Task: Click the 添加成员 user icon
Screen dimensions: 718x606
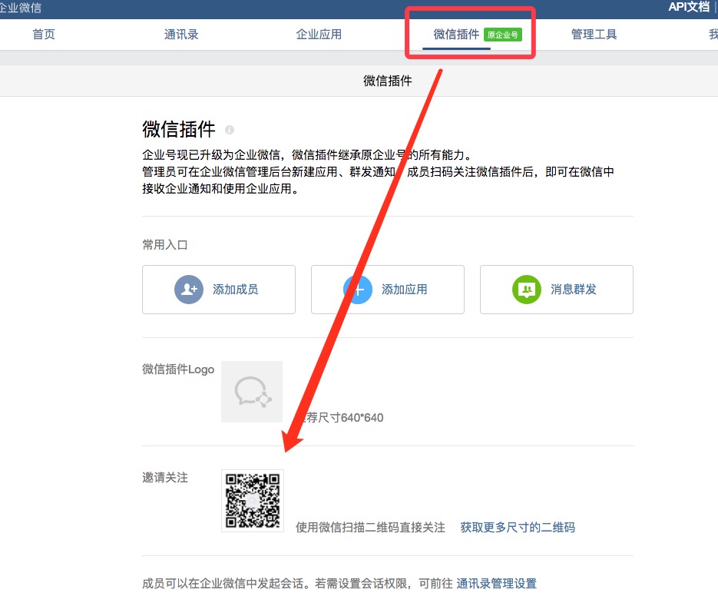Action: [x=189, y=290]
